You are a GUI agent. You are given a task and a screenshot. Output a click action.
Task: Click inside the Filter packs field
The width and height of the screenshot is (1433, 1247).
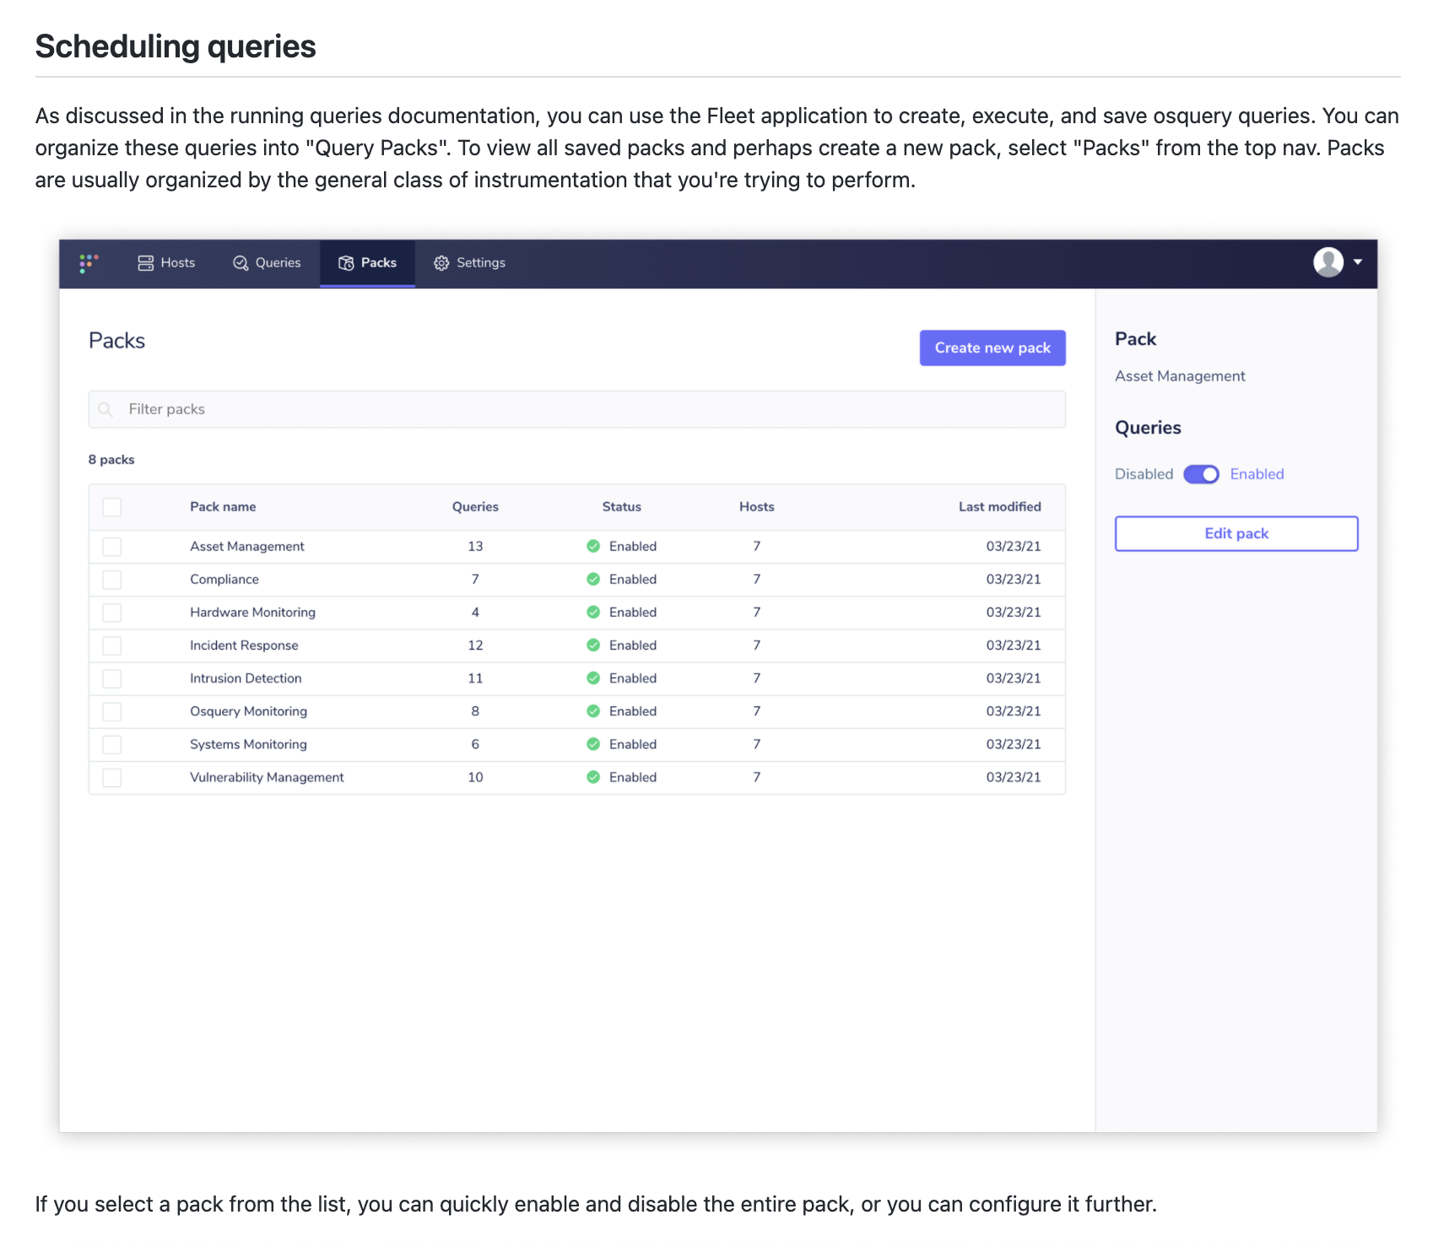click(338, 409)
